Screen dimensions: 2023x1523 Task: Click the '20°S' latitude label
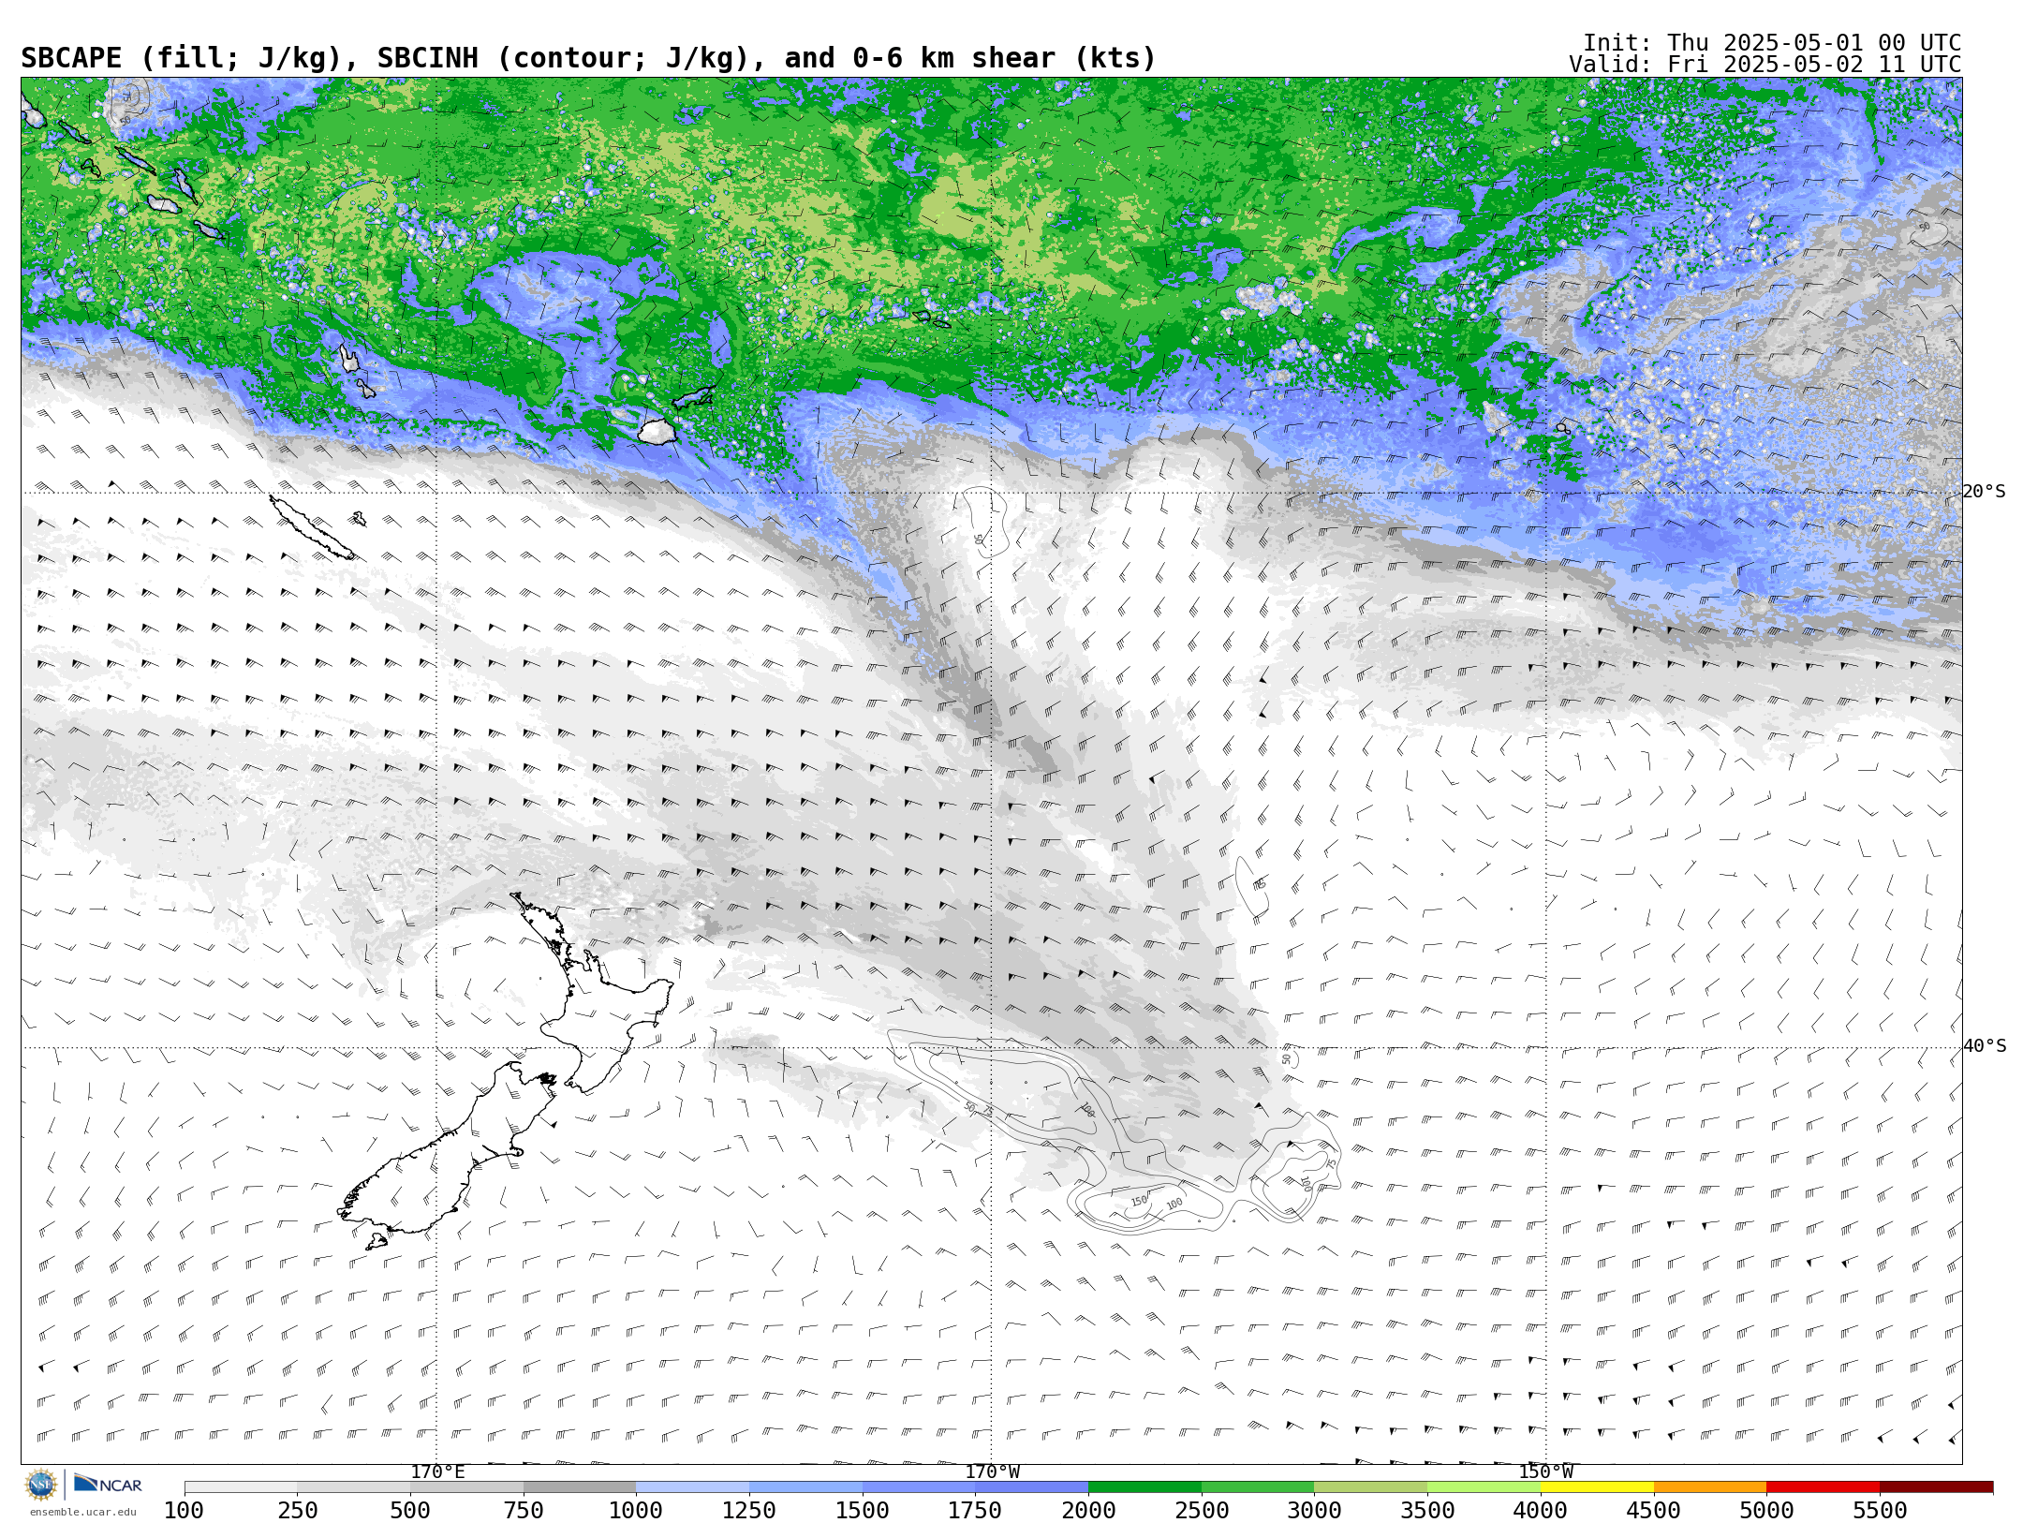click(1984, 492)
